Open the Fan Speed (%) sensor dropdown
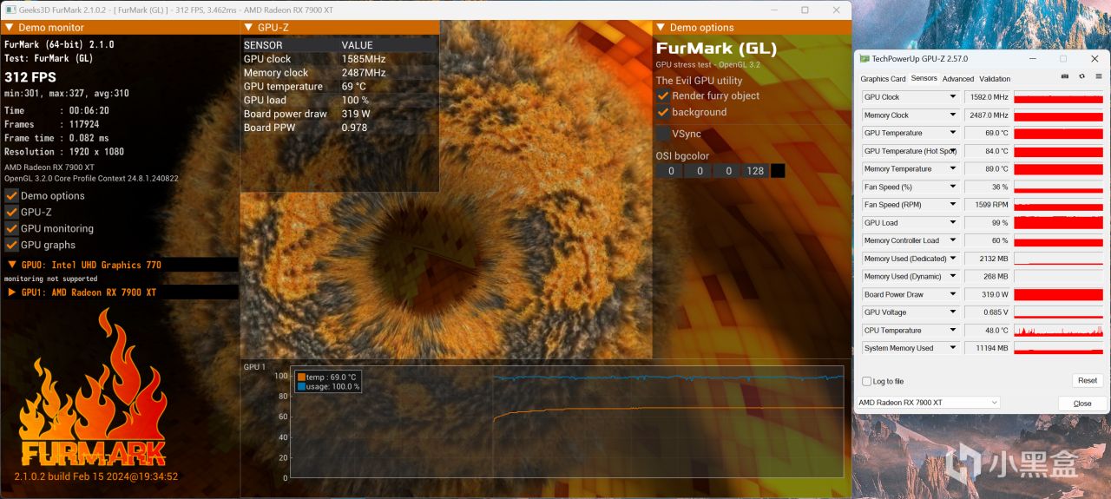Screen dimensions: 1111x499 point(953,187)
